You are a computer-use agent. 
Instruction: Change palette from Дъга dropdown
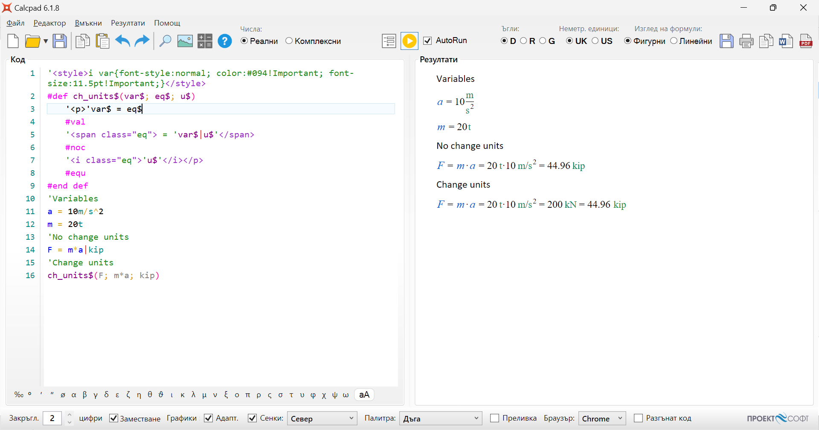pyautogui.click(x=440, y=418)
